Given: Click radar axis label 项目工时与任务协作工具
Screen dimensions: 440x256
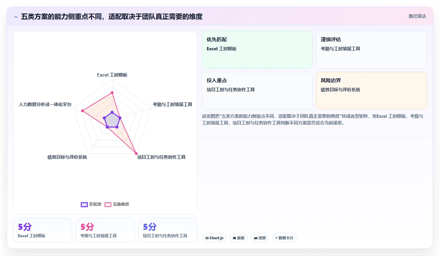Looking at the screenshot, I should pyautogui.click(x=161, y=157).
